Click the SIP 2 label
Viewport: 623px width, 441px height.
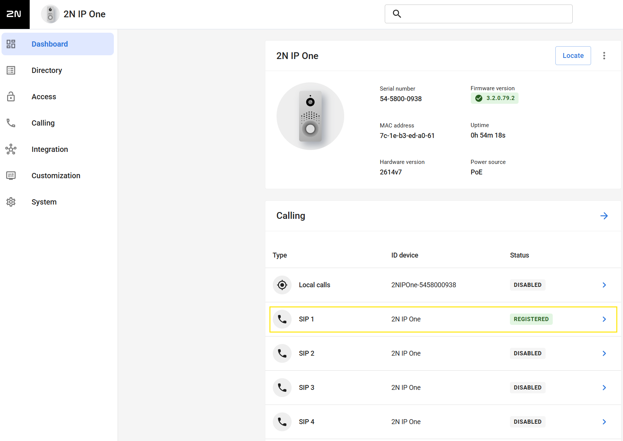pyautogui.click(x=307, y=353)
